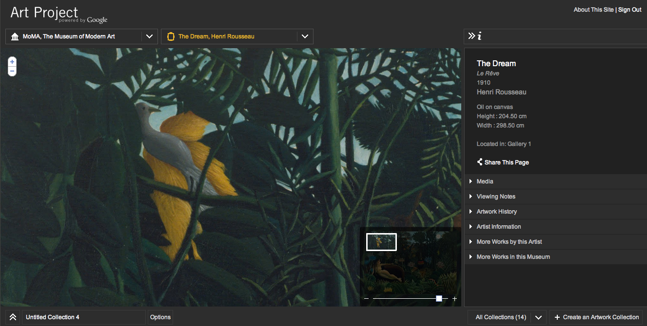Open the museum selector dropdown arrow
This screenshot has height=326, width=647.
[150, 36]
